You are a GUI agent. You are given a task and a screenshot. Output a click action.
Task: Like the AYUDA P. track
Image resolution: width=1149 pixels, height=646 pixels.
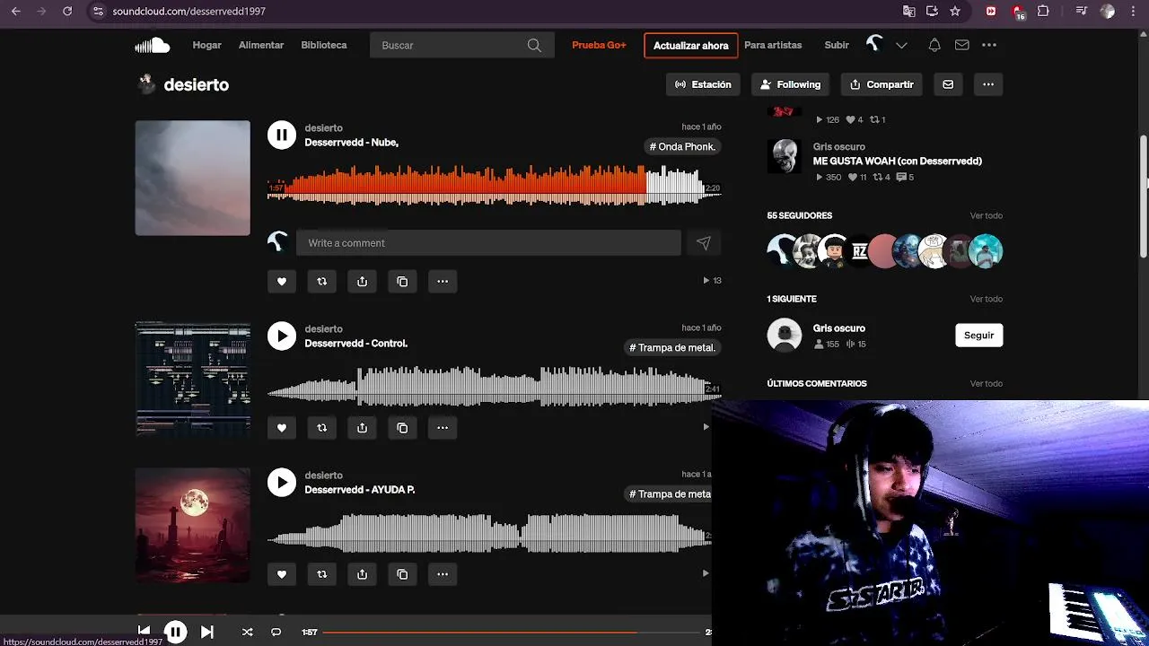click(281, 574)
